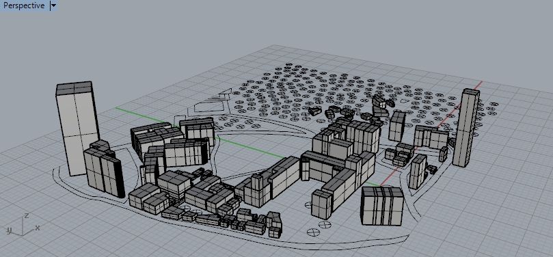Click the Perspective viewport title label
The image size is (553, 257).
[24, 5]
